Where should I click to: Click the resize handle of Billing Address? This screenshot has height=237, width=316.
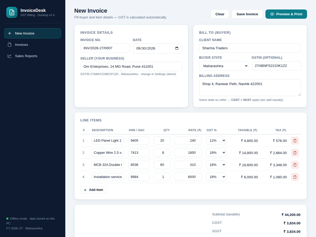[299, 94]
